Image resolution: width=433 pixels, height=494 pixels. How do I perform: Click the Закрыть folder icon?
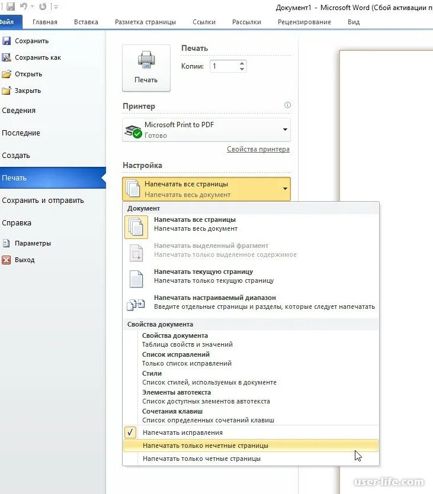pyautogui.click(x=7, y=91)
